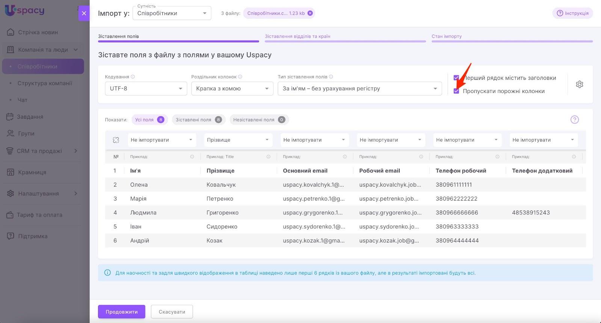
Task: Open the Роздільник колонок dropdown
Action: 232,89
